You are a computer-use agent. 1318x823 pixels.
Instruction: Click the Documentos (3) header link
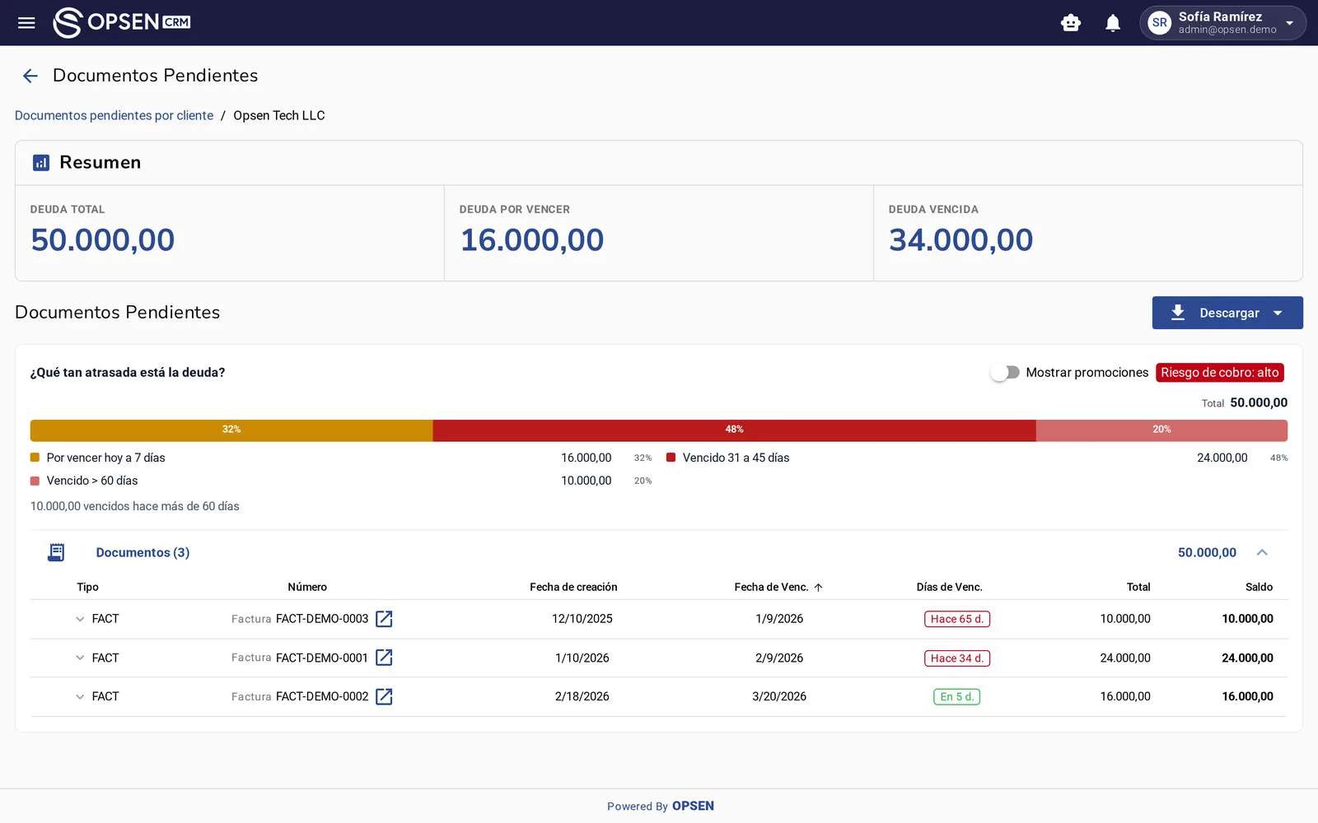click(143, 552)
